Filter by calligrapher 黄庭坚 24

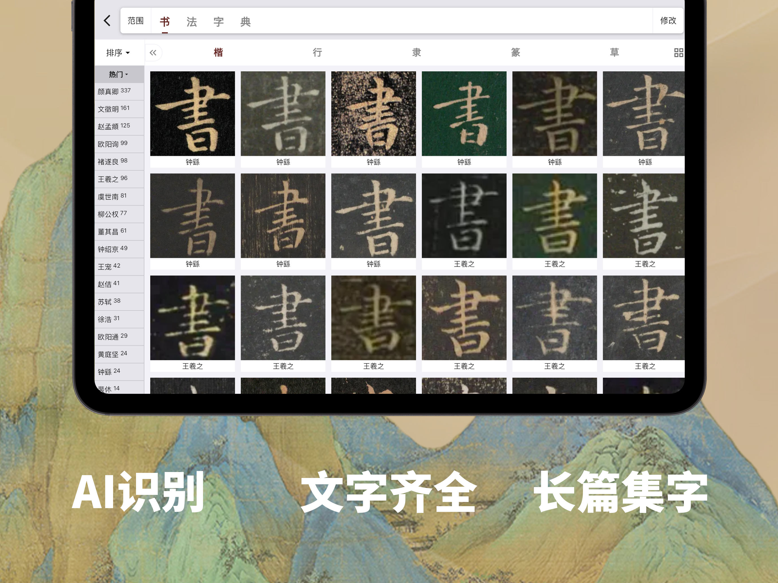pyautogui.click(x=119, y=354)
